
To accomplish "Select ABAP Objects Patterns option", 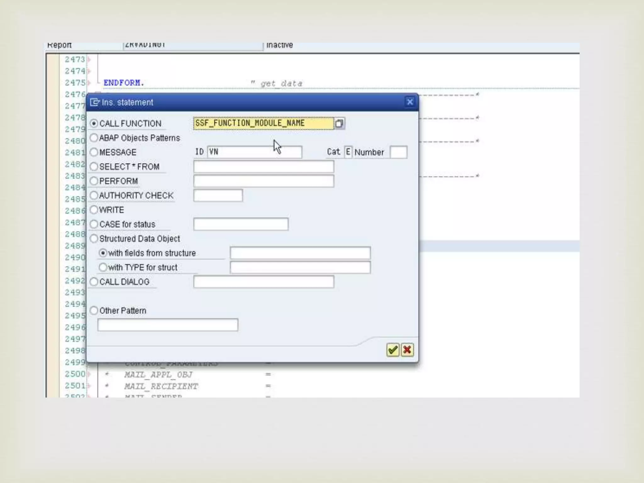I will coord(94,138).
